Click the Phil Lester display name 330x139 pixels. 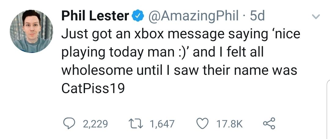pyautogui.click(x=95, y=16)
